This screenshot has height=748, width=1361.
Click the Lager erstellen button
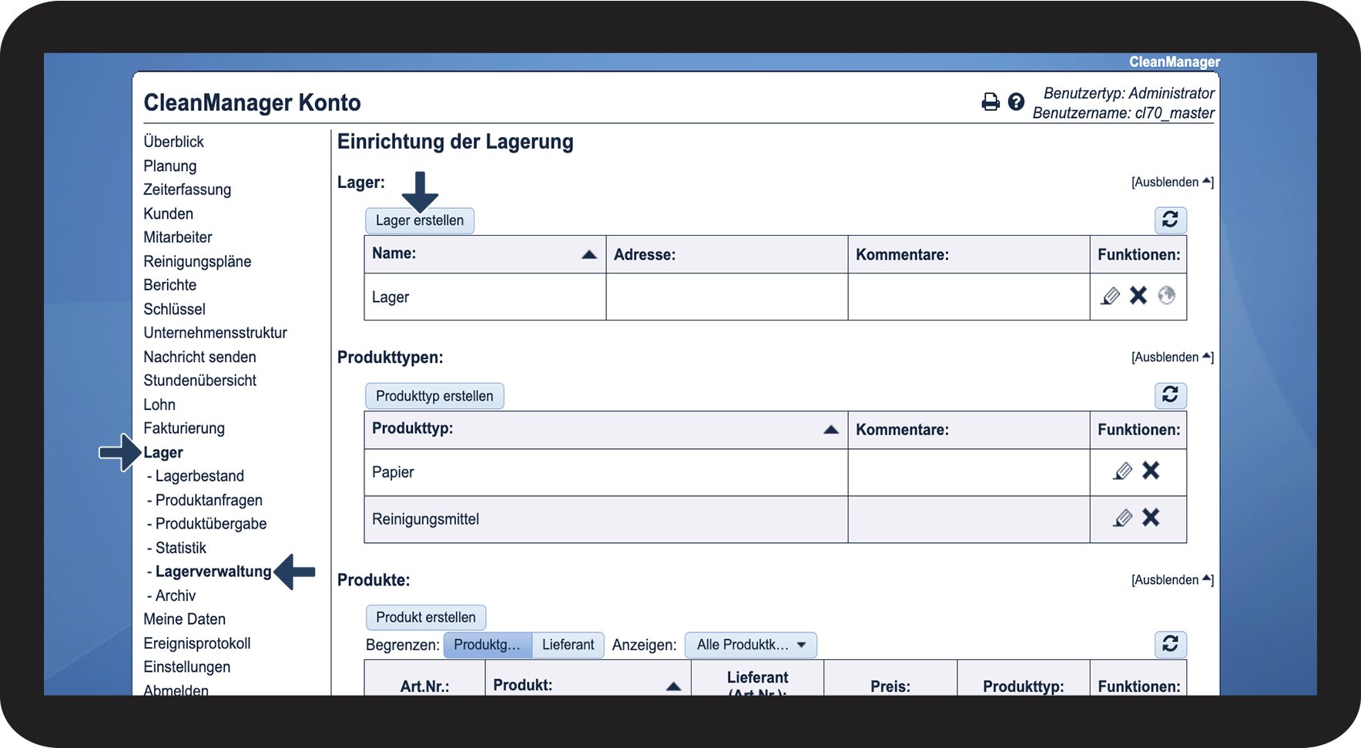coord(419,221)
